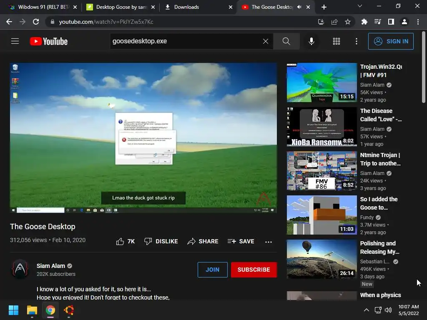Open So I added the Goose thumbnail

[x=322, y=215]
